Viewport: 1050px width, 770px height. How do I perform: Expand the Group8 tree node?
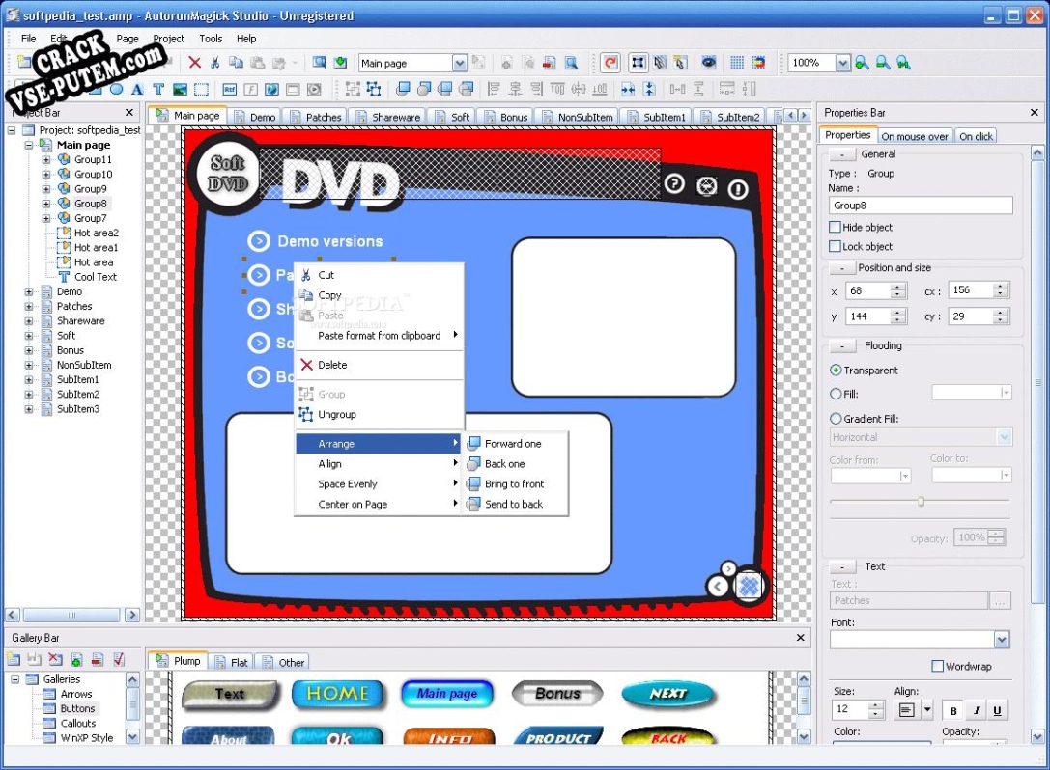tap(45, 204)
